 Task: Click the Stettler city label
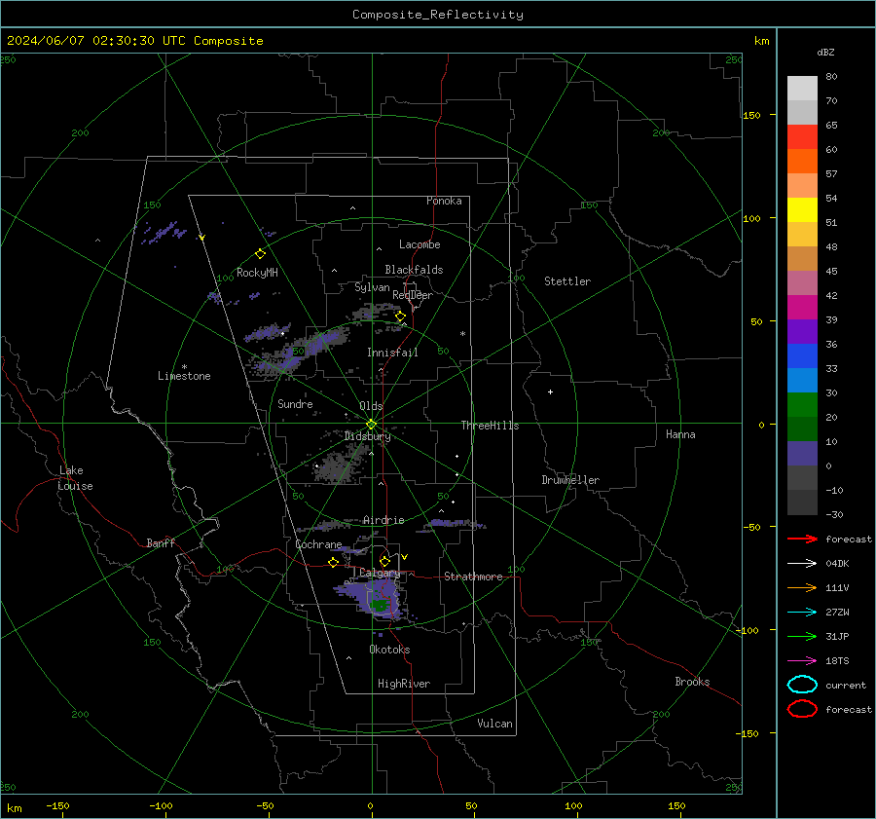point(567,281)
